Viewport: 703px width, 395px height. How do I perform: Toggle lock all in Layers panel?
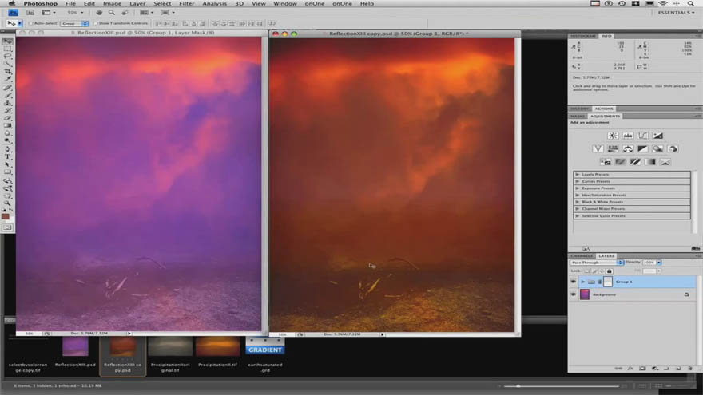click(x=610, y=271)
